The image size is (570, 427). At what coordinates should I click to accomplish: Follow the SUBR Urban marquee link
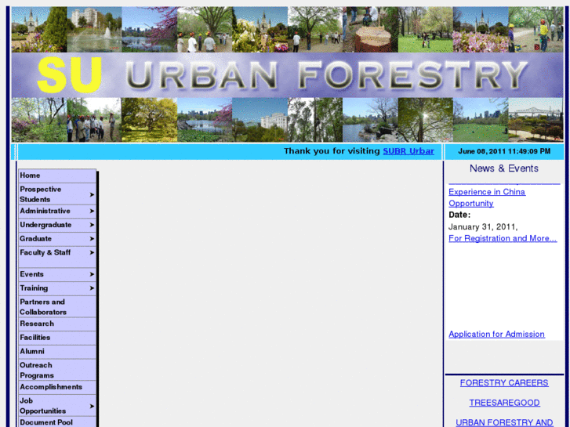(408, 151)
